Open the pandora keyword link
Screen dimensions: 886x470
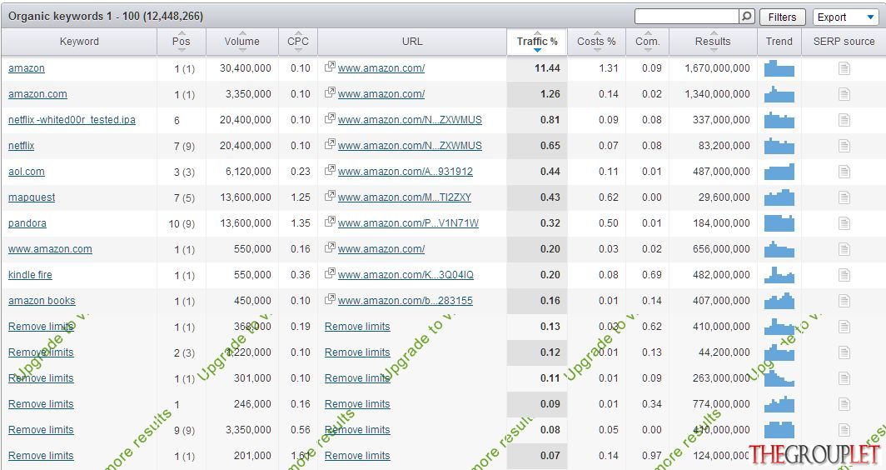click(x=27, y=223)
